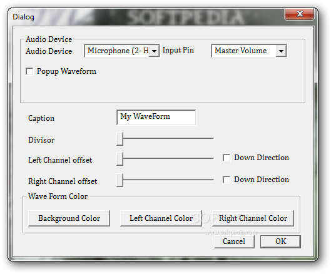Confirm settings with OK
The image size is (331, 274).
coord(280,241)
